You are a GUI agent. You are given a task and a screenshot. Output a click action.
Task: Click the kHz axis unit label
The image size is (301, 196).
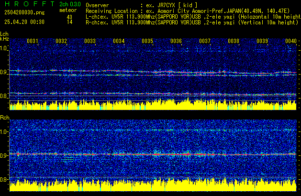click(x=4, y=39)
